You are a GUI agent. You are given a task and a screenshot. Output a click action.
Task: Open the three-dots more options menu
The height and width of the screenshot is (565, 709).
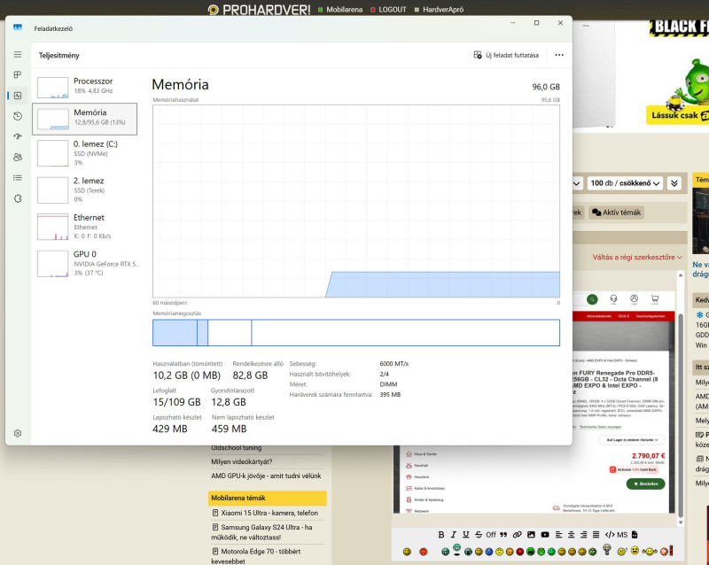[559, 55]
